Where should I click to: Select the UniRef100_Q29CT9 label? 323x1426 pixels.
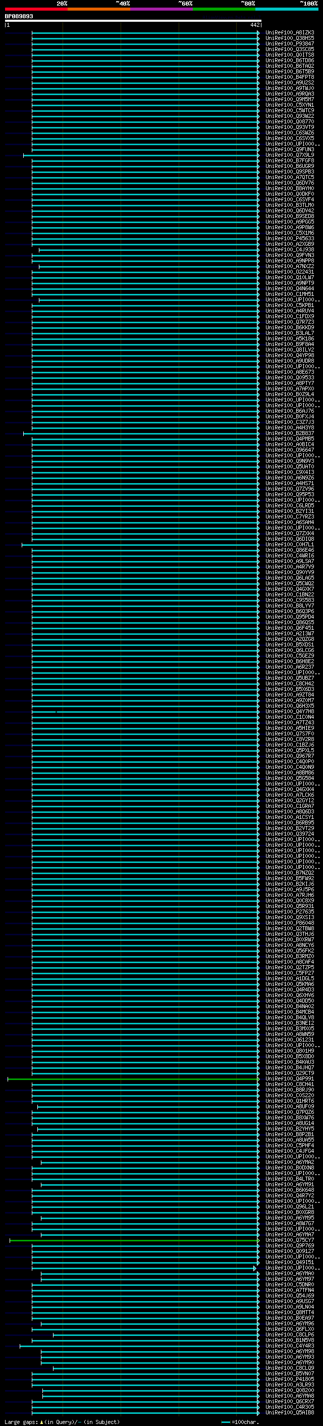tap(290, 1073)
